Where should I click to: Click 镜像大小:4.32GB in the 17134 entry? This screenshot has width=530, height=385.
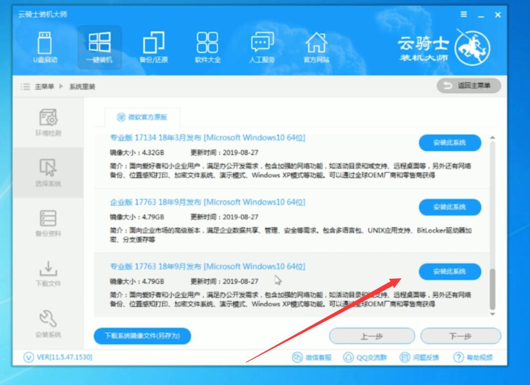(x=137, y=153)
